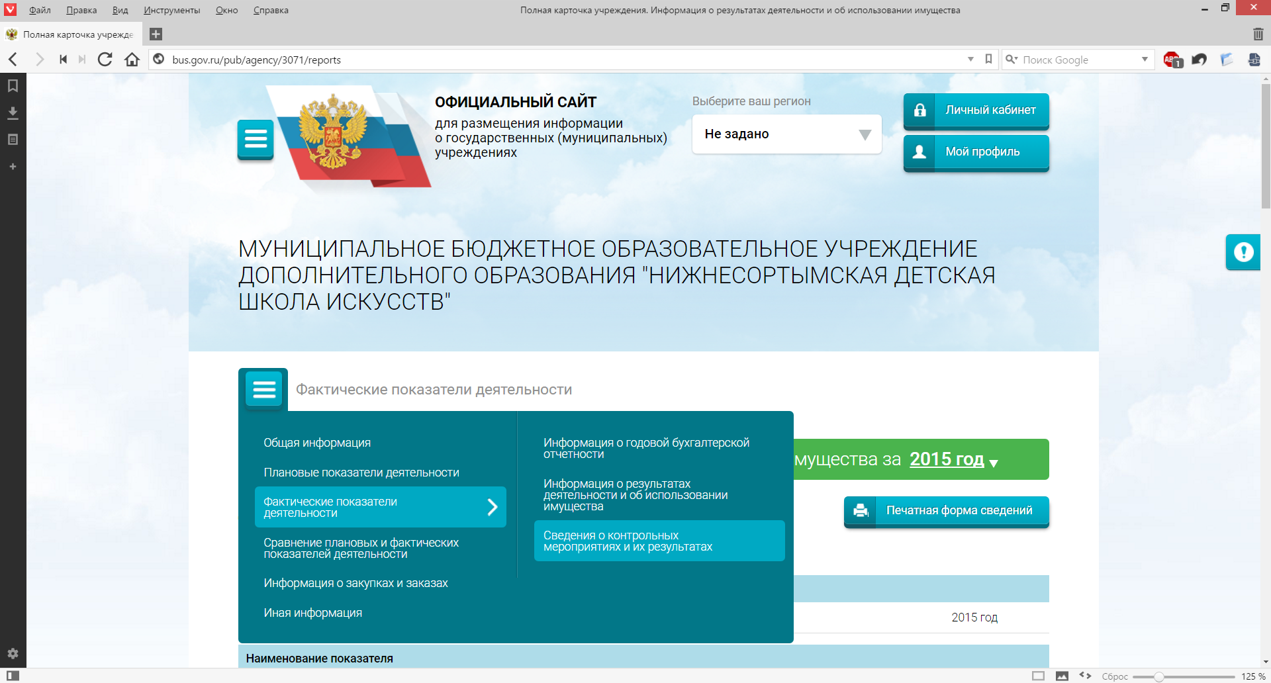Click the section hamburger menu icon
Image resolution: width=1271 pixels, height=683 pixels.
click(263, 389)
